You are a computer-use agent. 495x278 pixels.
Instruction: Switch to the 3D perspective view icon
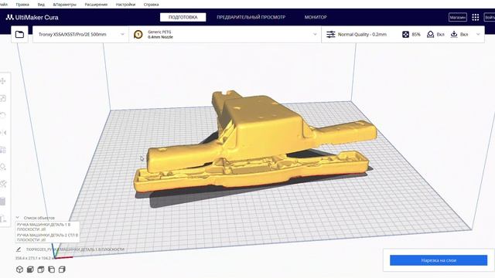(x=19, y=270)
